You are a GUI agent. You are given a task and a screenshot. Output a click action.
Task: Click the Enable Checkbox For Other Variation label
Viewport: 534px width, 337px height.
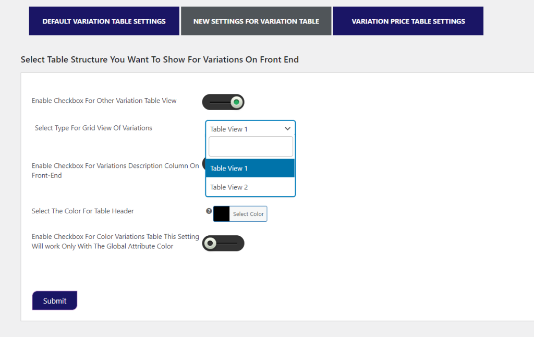104,100
